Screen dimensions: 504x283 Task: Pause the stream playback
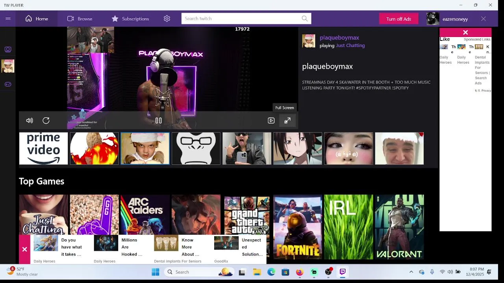[158, 121]
